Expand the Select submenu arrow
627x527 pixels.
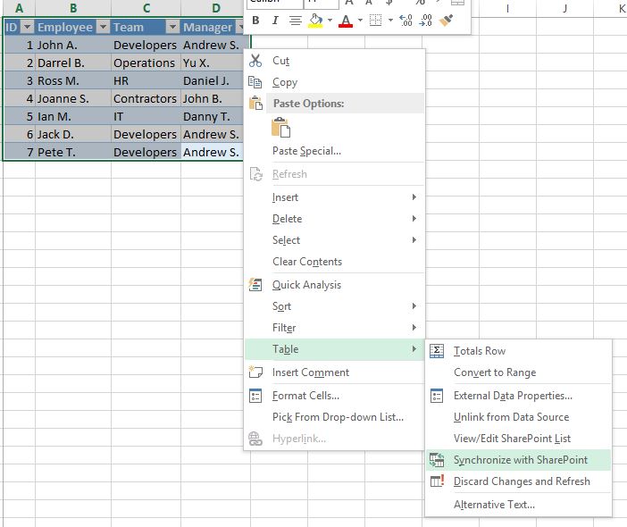tap(414, 240)
